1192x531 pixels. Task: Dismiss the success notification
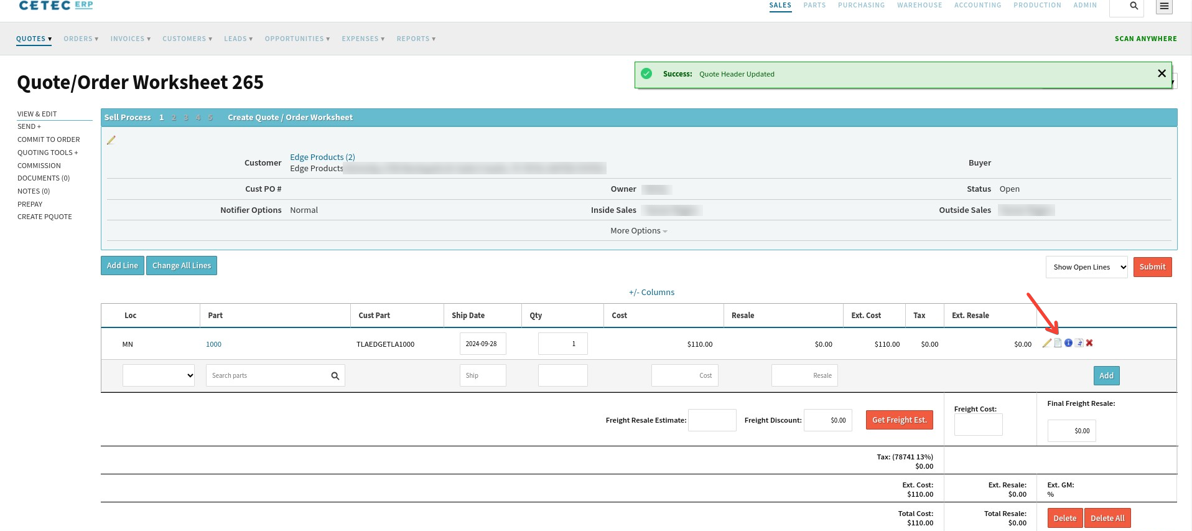1162,73
